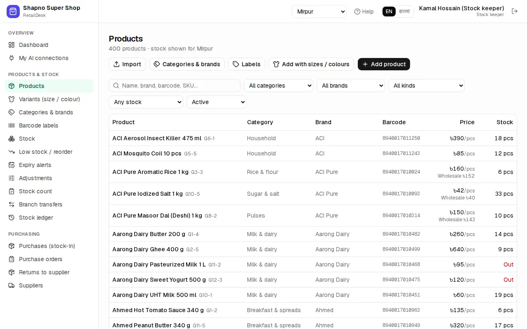Switch language to বাংলা
Viewport: 527px width, 329px height.
click(404, 12)
